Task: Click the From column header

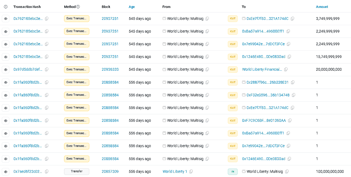Action: pos(166,7)
